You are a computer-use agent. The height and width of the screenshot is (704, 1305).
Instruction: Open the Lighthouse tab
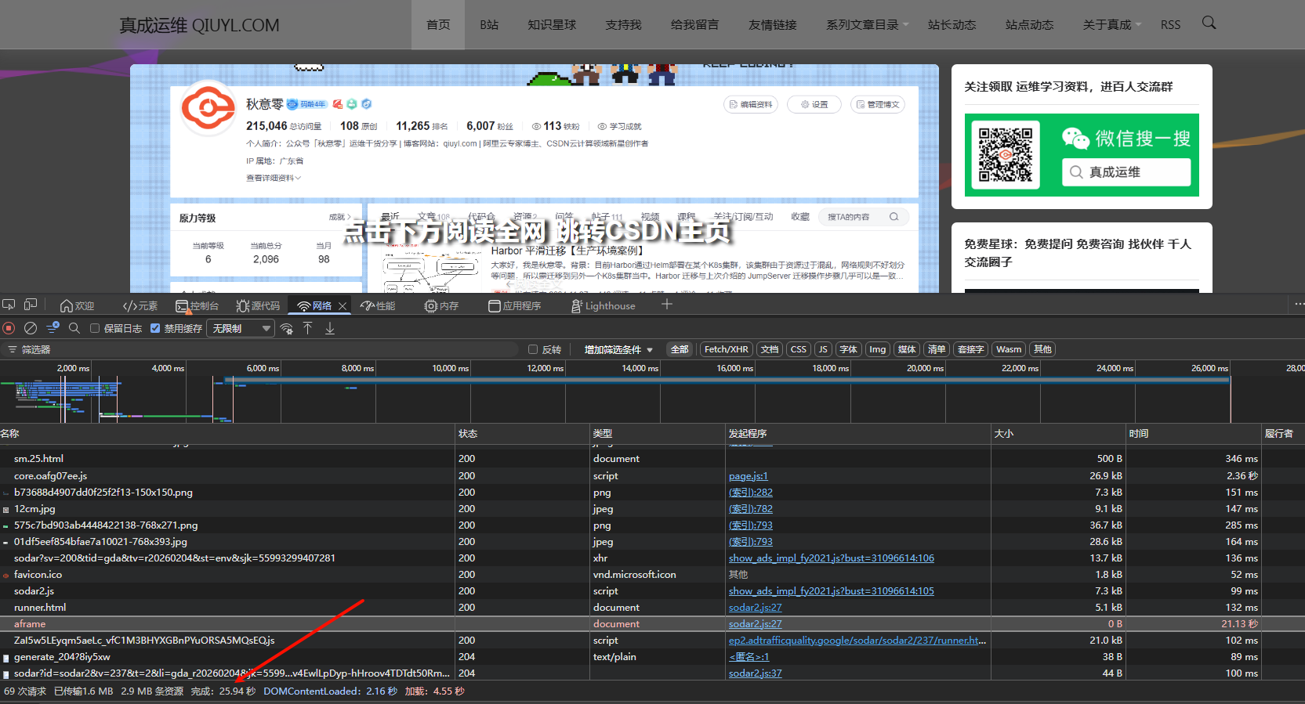[x=604, y=305]
